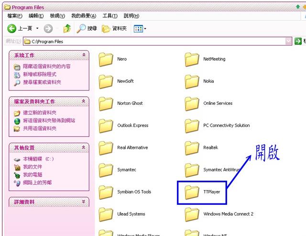The height and width of the screenshot is (236, 306).
Task: Go to 我的電腦 location
Action: pos(33,175)
